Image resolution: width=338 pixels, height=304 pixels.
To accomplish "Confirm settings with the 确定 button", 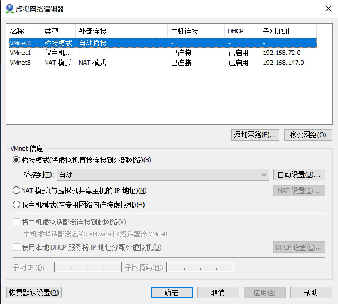I will [x=172, y=293].
